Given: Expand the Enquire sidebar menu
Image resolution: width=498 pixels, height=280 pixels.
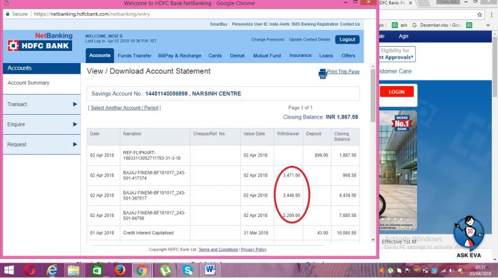Looking at the screenshot, I should (42, 124).
